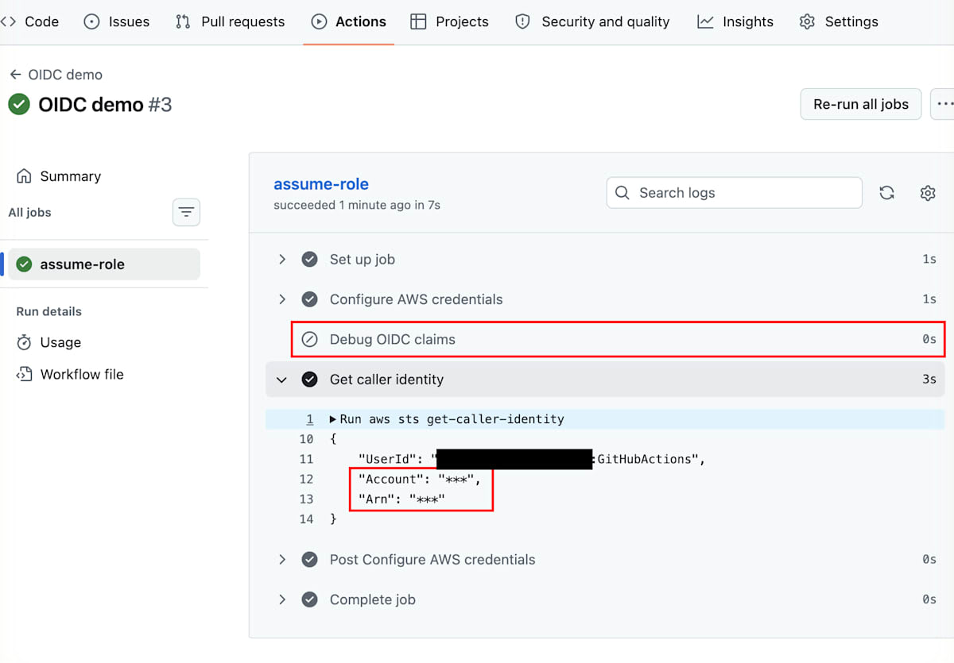Select the Actions tab

(x=348, y=21)
